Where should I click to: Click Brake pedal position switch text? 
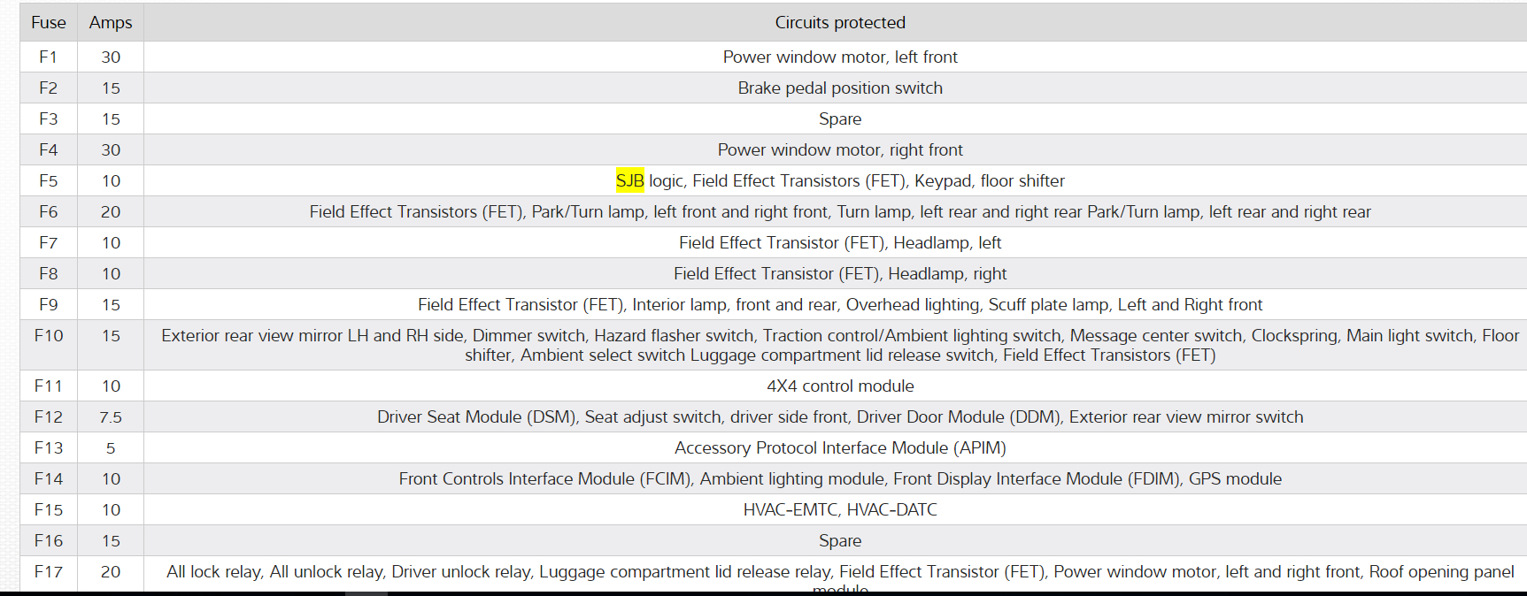click(x=839, y=88)
